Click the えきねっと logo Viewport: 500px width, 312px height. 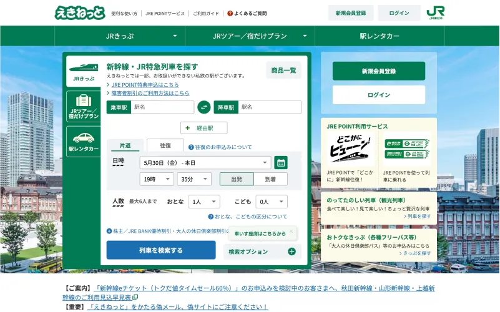click(x=80, y=12)
